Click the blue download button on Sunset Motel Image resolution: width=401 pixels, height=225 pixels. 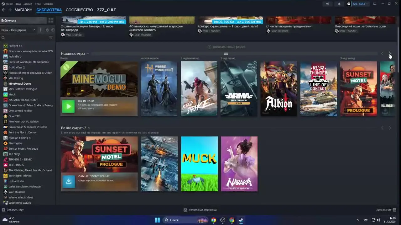point(69,182)
